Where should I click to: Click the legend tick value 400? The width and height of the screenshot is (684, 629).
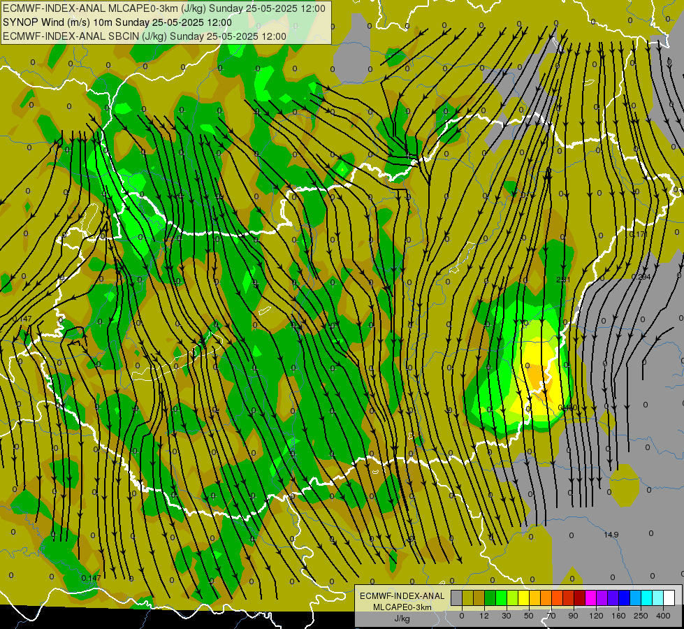pyautogui.click(x=663, y=616)
